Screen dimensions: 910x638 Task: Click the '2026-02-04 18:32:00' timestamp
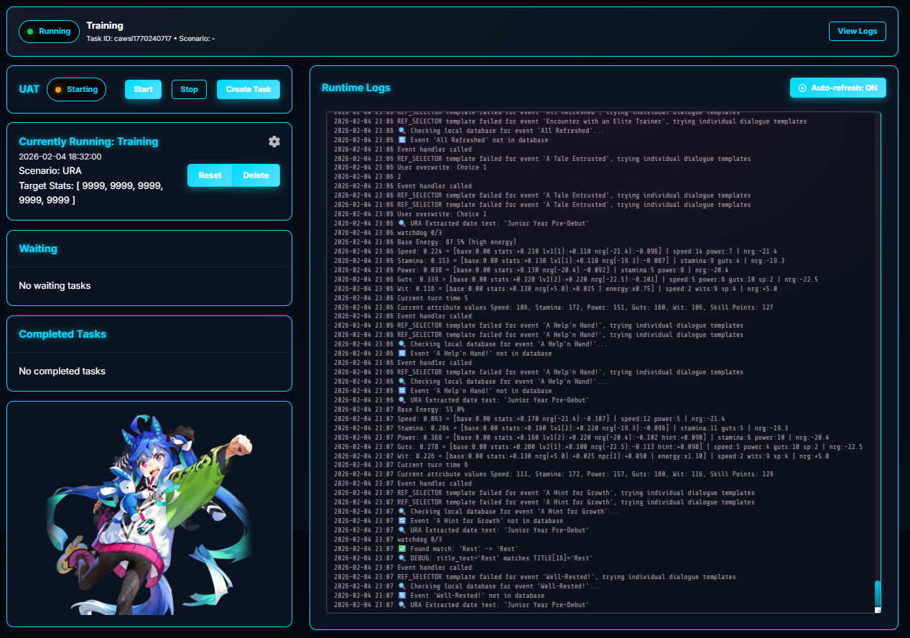click(60, 157)
